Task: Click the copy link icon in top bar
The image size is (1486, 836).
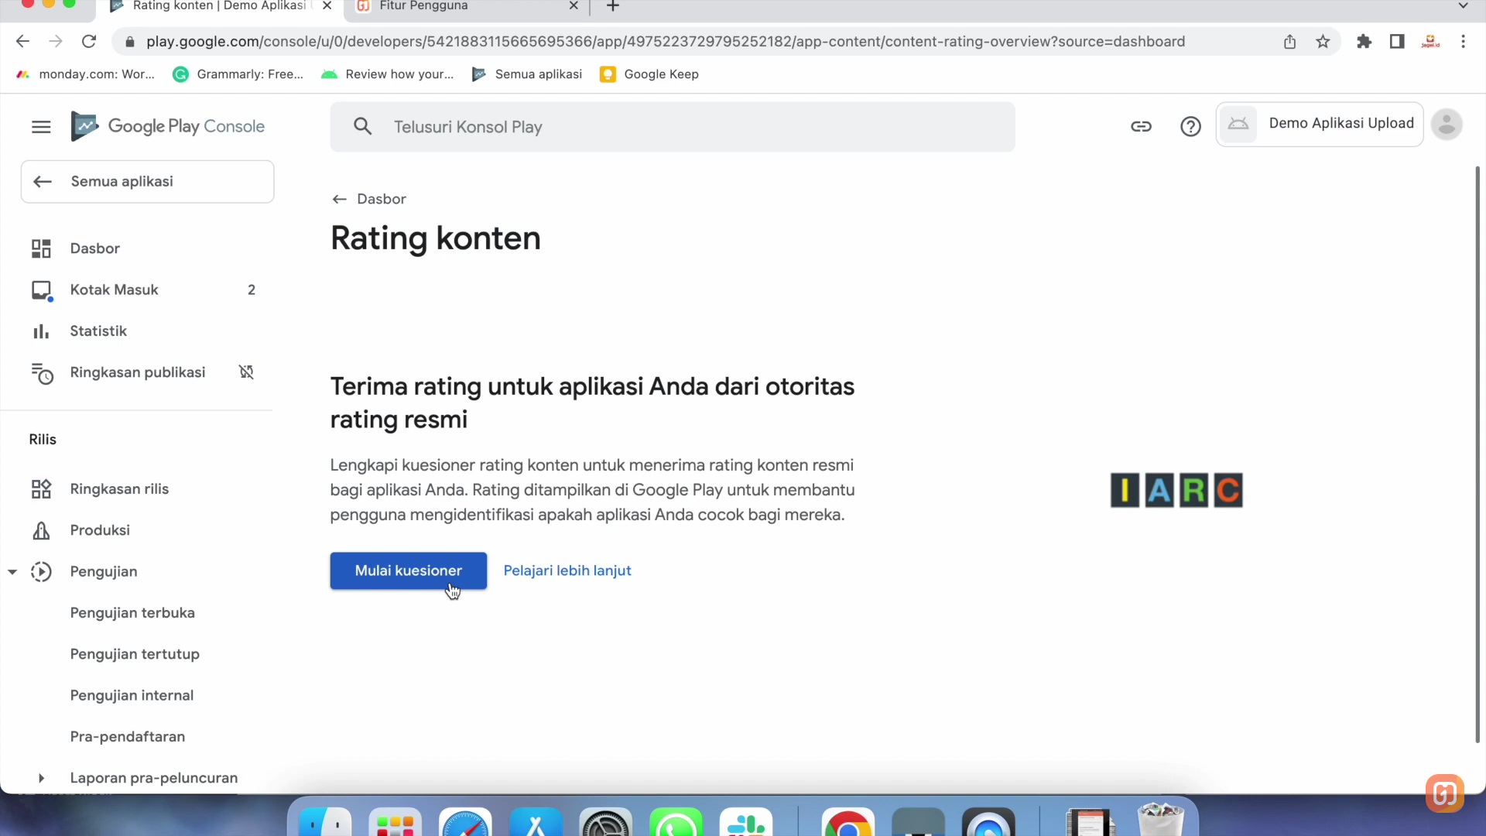Action: tap(1141, 126)
